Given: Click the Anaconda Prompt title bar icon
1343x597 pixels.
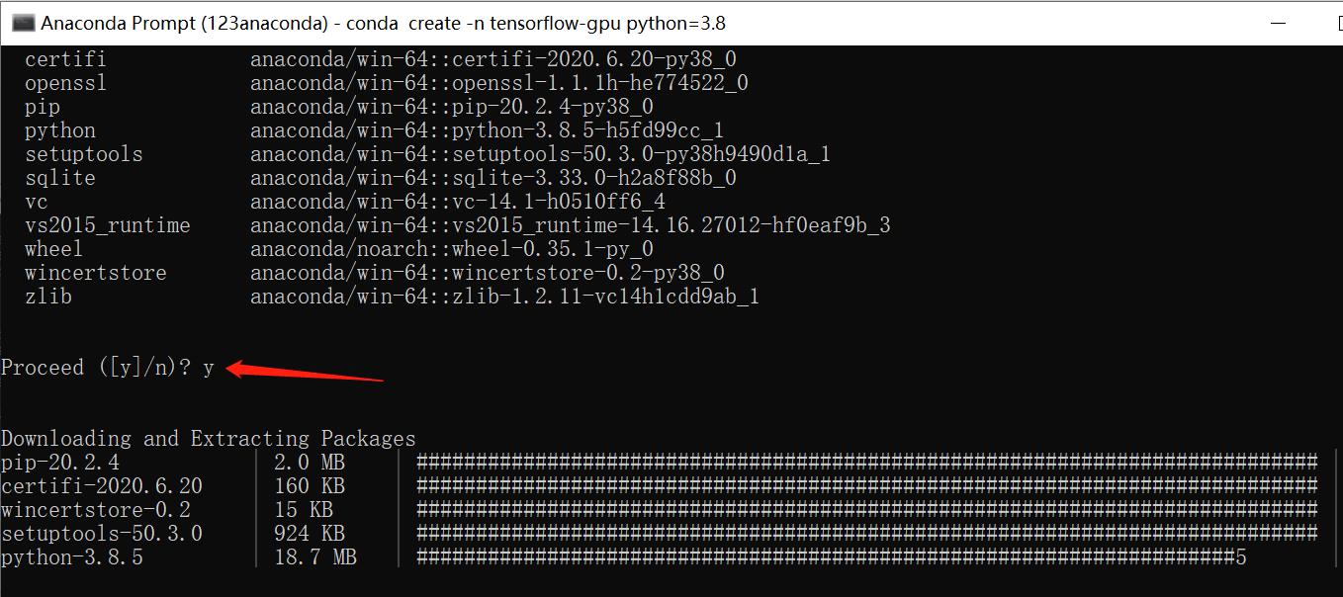Looking at the screenshot, I should 22,22.
